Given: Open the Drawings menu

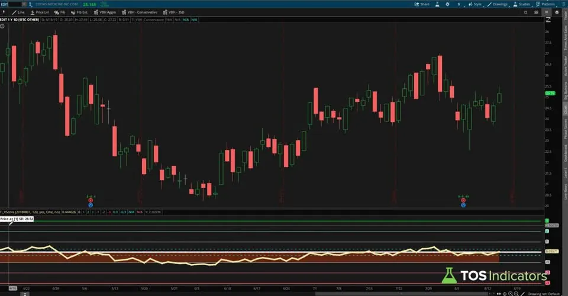Looking at the screenshot, I should [498, 4].
